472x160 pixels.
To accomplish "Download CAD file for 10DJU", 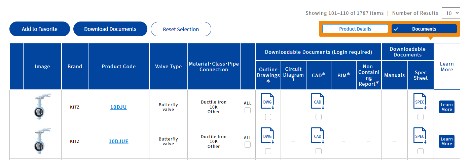I will click(x=318, y=102).
